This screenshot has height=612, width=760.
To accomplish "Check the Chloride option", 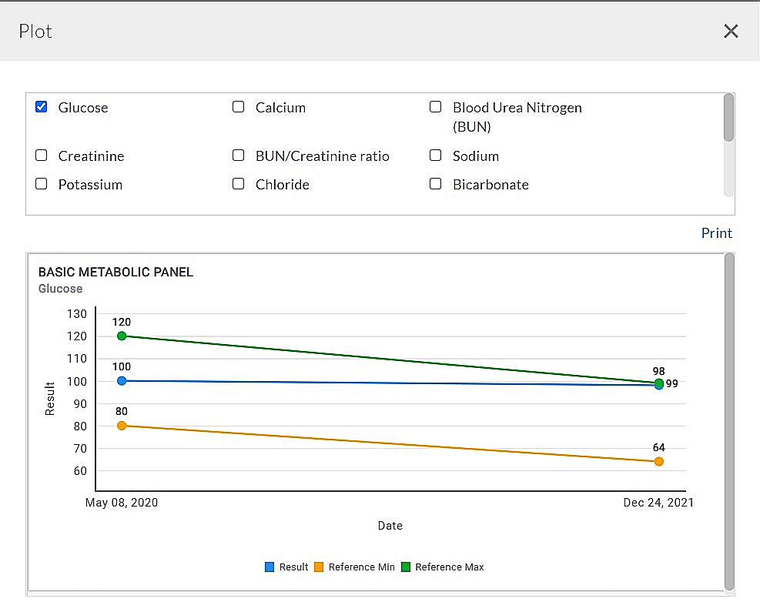I will (x=239, y=184).
